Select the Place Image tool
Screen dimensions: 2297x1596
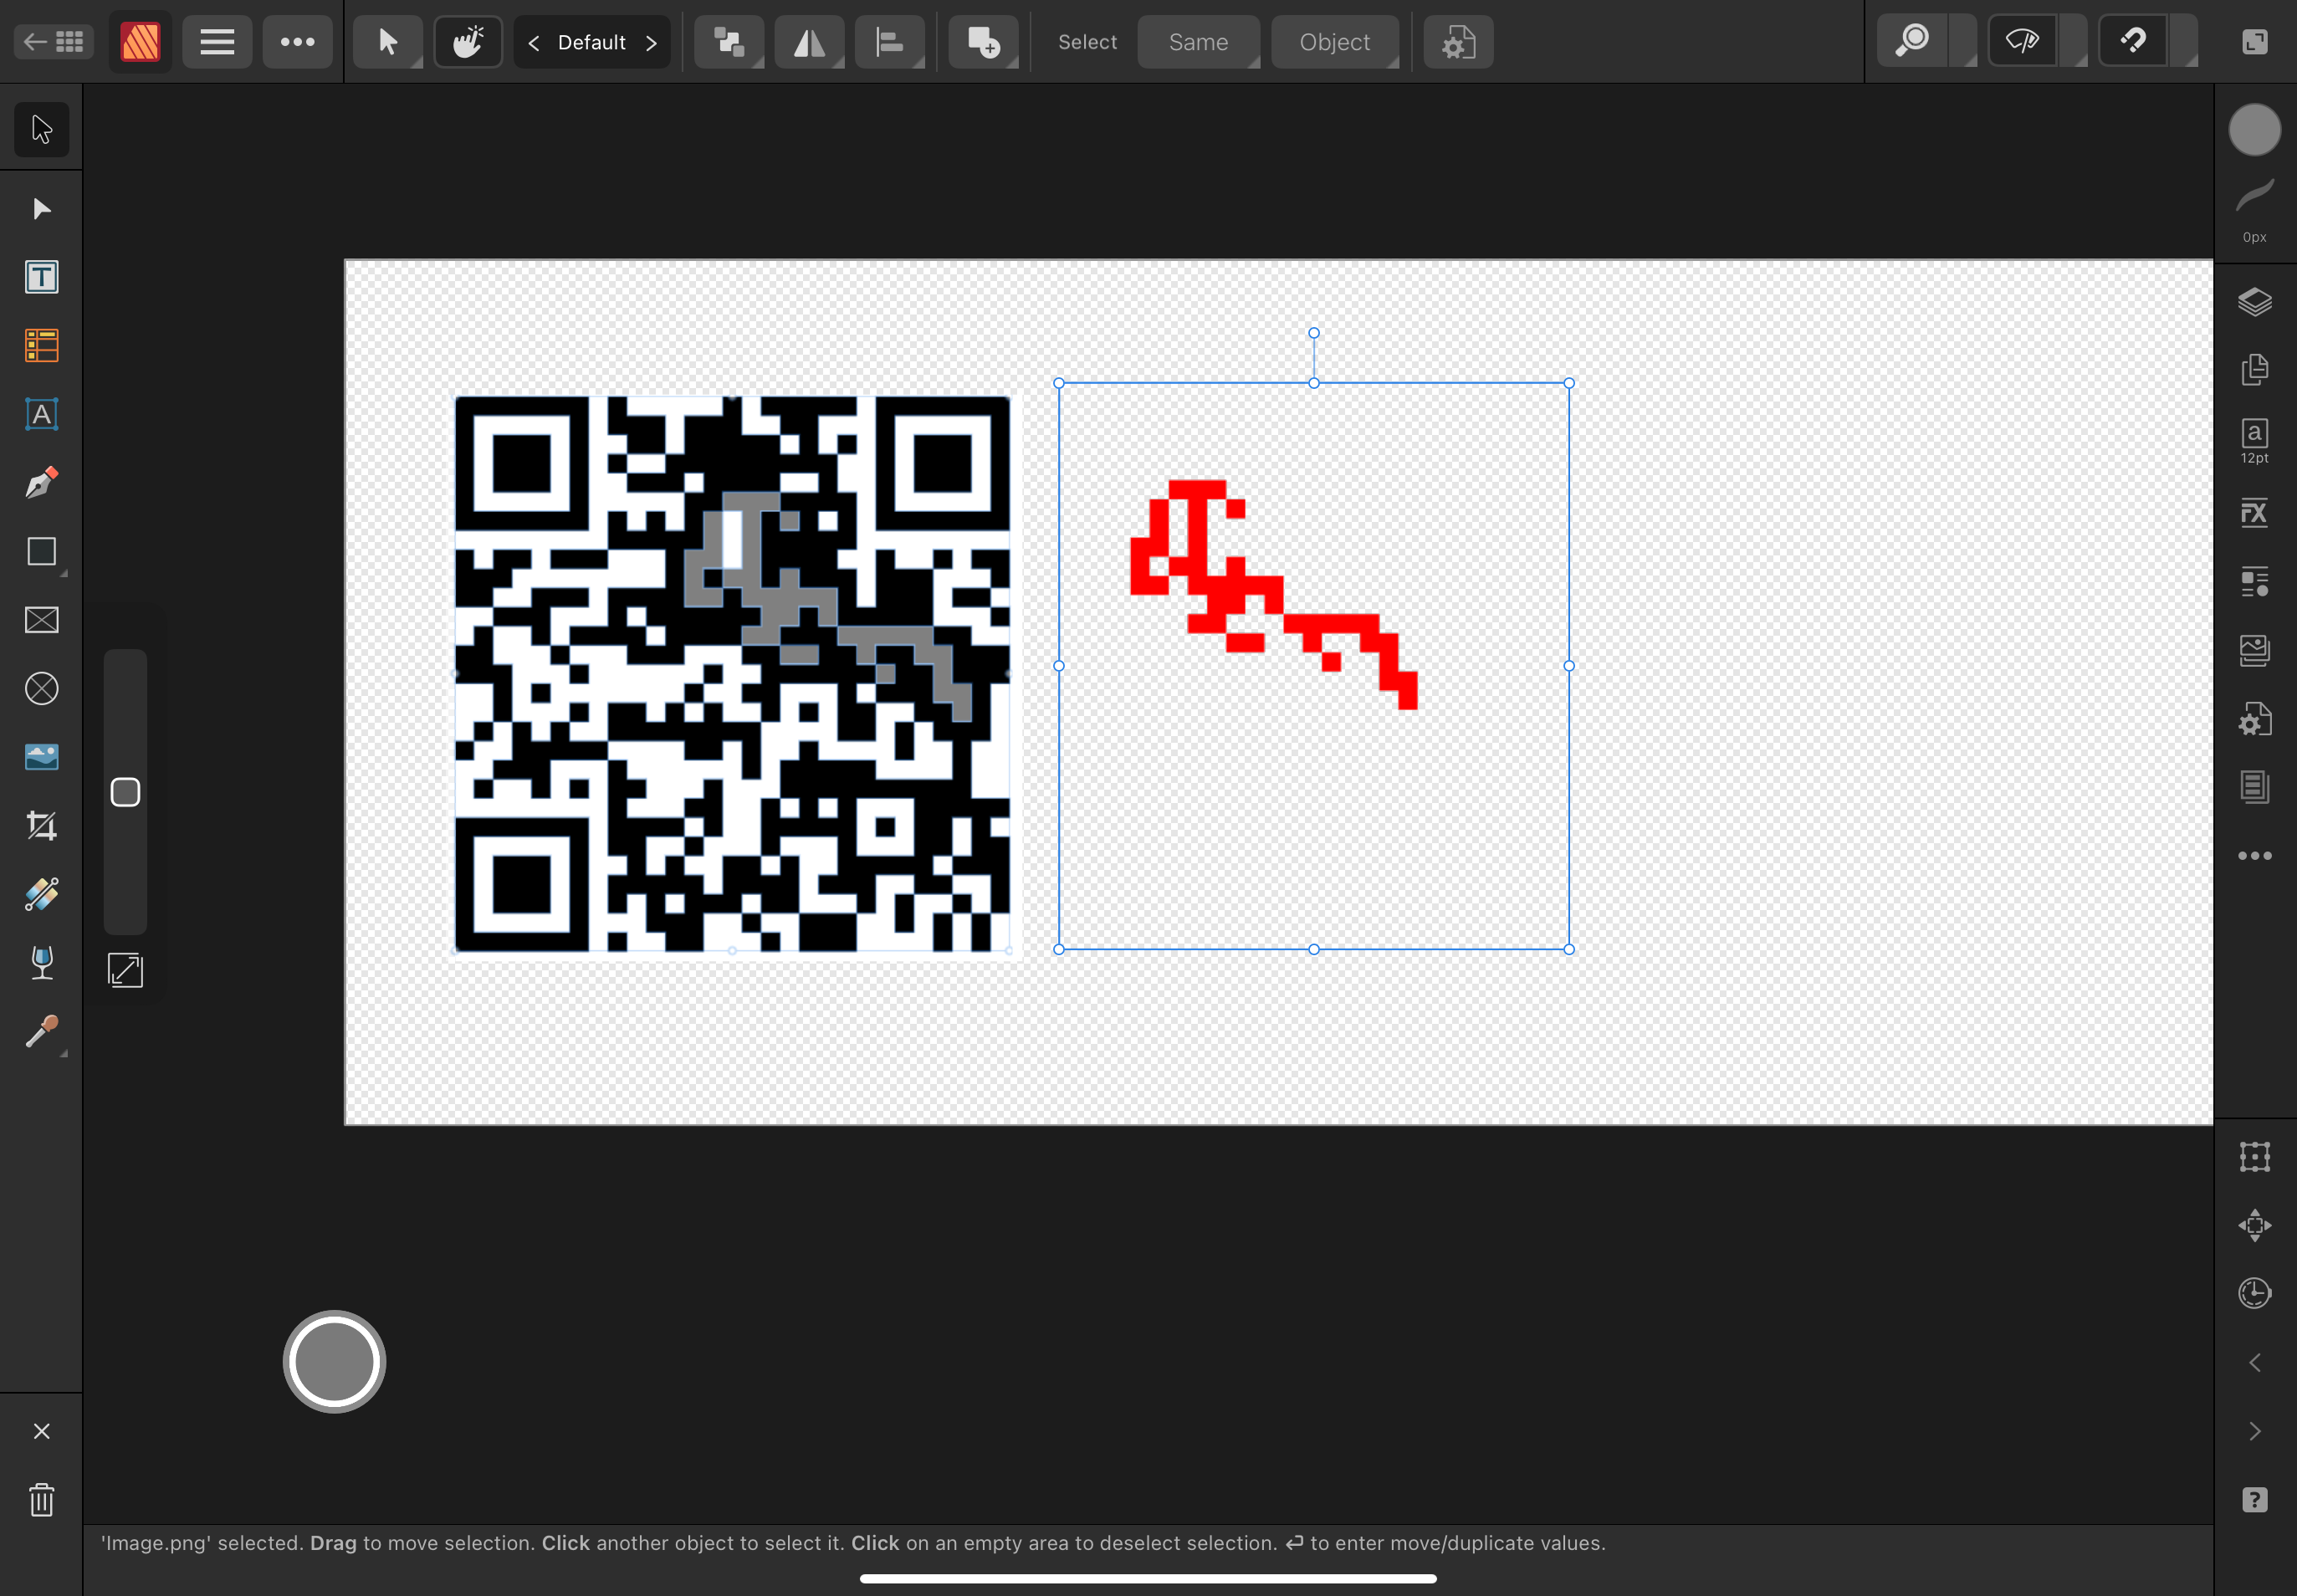pos(42,757)
